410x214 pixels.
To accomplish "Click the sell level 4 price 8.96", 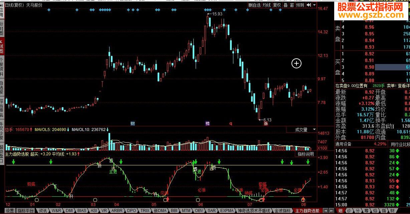I will 369,27.
